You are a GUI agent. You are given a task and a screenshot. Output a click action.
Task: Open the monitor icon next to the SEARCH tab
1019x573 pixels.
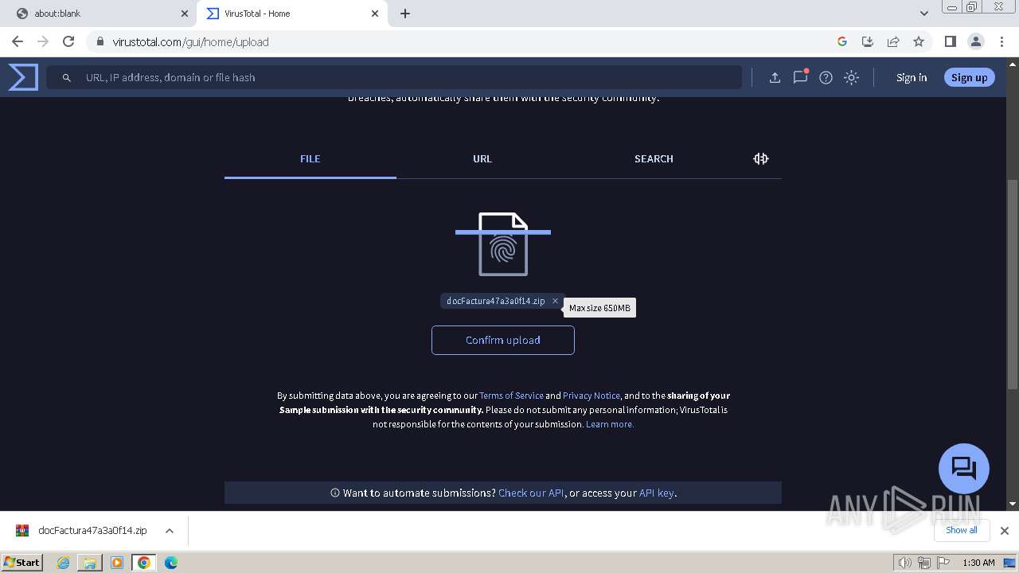coord(761,158)
